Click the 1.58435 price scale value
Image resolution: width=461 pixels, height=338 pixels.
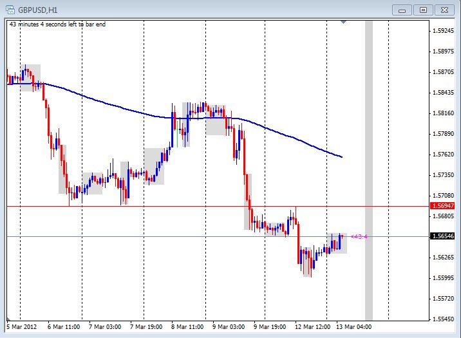(x=444, y=93)
